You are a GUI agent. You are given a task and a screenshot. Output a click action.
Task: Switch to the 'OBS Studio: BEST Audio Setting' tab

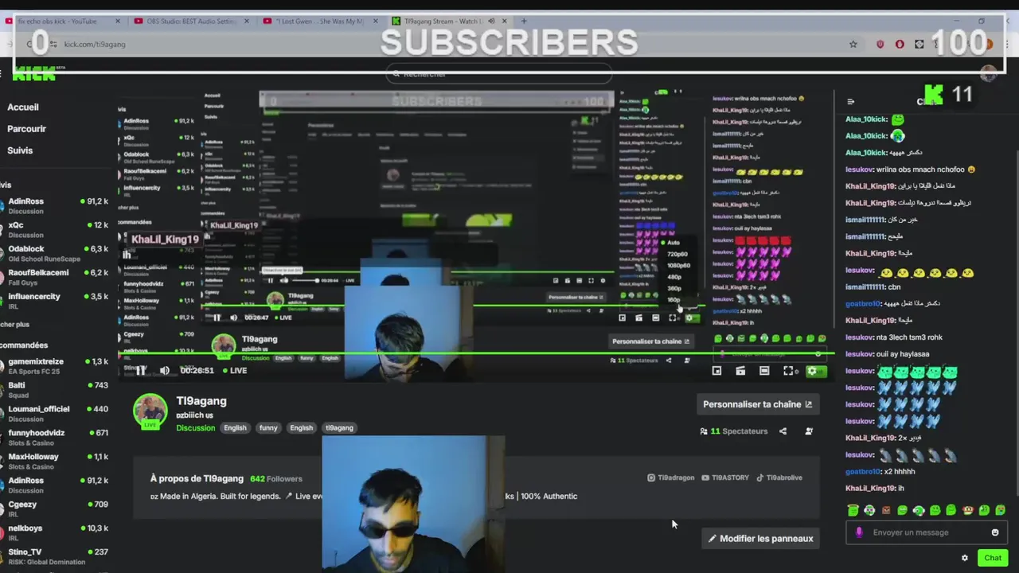click(191, 21)
